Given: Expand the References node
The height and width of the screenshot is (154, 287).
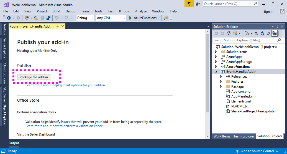Looking at the screenshot, I should pyautogui.click(x=221, y=77).
